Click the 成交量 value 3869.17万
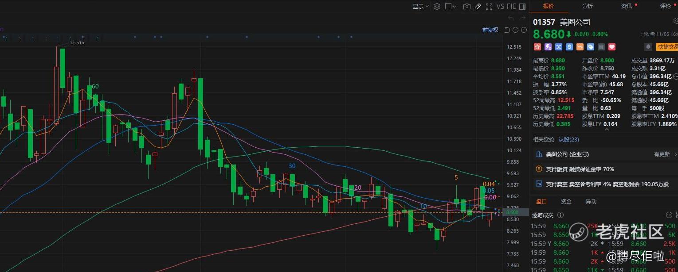Viewport: 678px width, 272px height. (662, 61)
